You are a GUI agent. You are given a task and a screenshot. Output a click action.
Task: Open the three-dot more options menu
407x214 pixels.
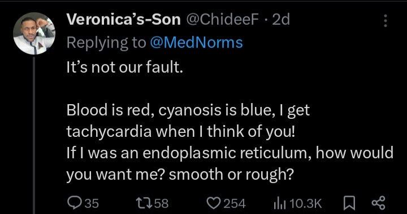386,21
